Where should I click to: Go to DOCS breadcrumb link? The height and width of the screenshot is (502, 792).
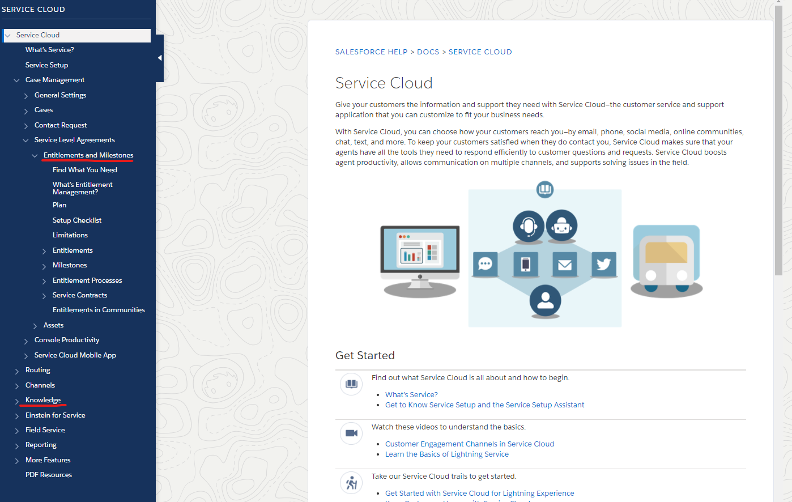[x=428, y=52]
